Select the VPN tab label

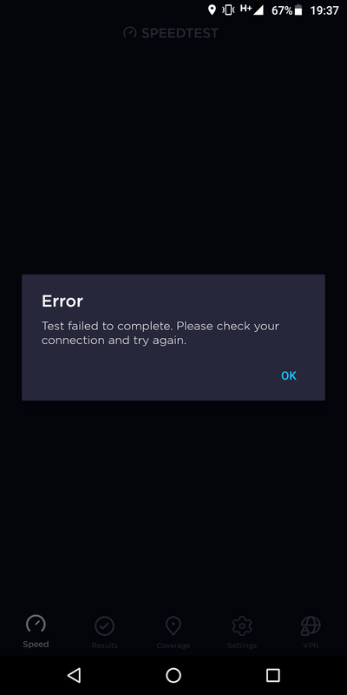coord(311,645)
